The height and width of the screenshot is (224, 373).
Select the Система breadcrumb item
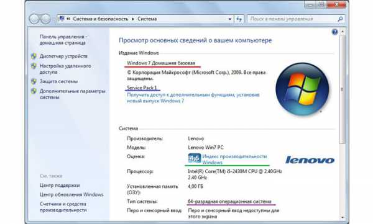pos(147,19)
